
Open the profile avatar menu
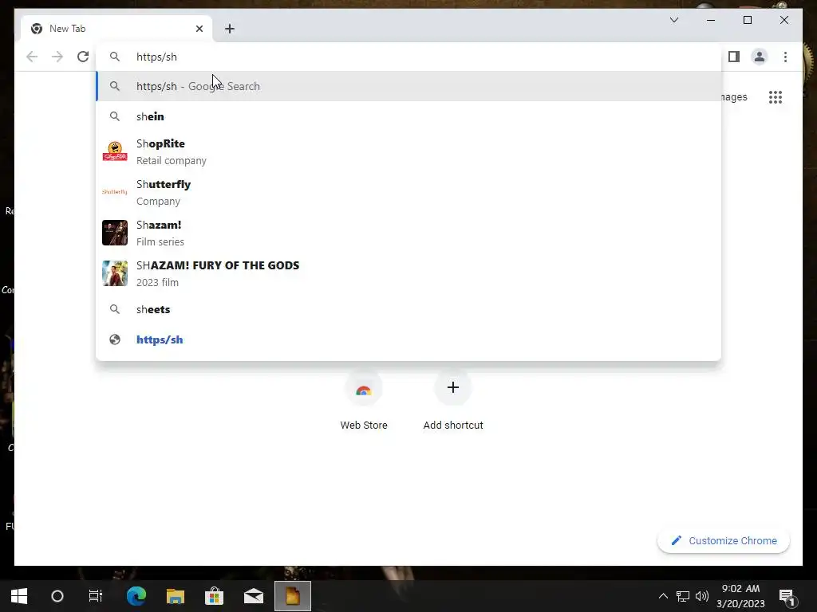point(760,57)
